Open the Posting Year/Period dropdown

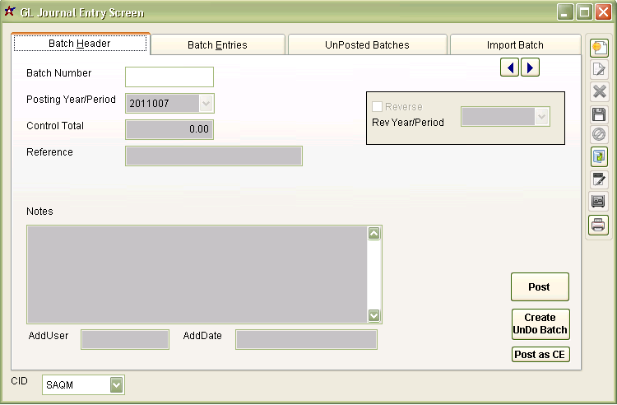coord(206,104)
